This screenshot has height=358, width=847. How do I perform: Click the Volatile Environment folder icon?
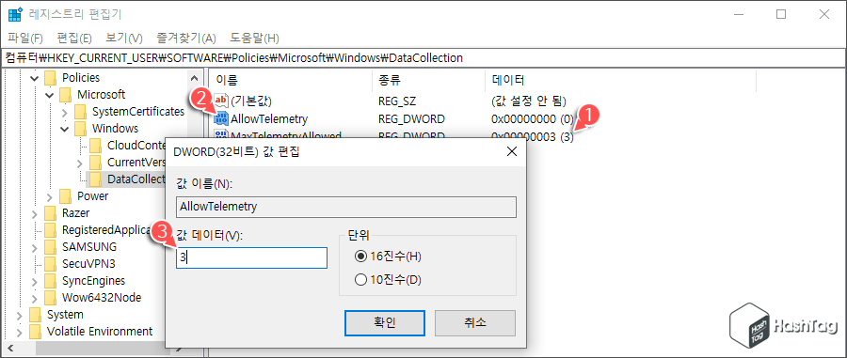[x=35, y=331]
